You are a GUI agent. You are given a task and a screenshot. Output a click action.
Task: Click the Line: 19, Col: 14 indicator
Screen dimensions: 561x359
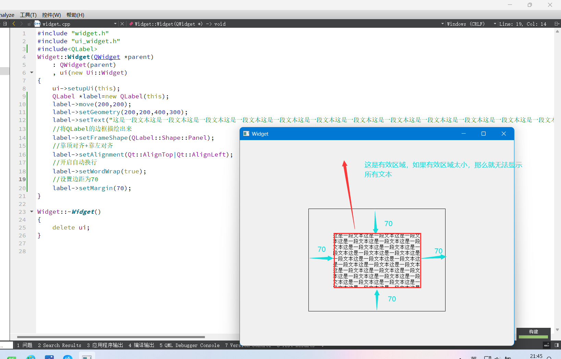tap(523, 24)
